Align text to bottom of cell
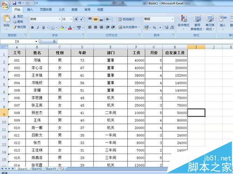Image resolution: width=233 pixels, height=174 pixels. coord(101,19)
